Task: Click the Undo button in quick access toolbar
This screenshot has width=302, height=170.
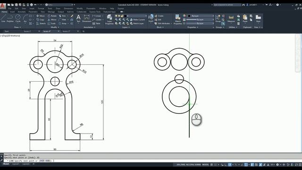Action: point(35,5)
